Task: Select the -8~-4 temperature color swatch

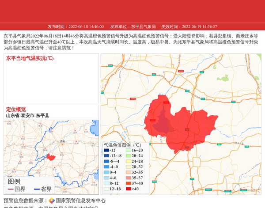Action: click(x=106, y=161)
